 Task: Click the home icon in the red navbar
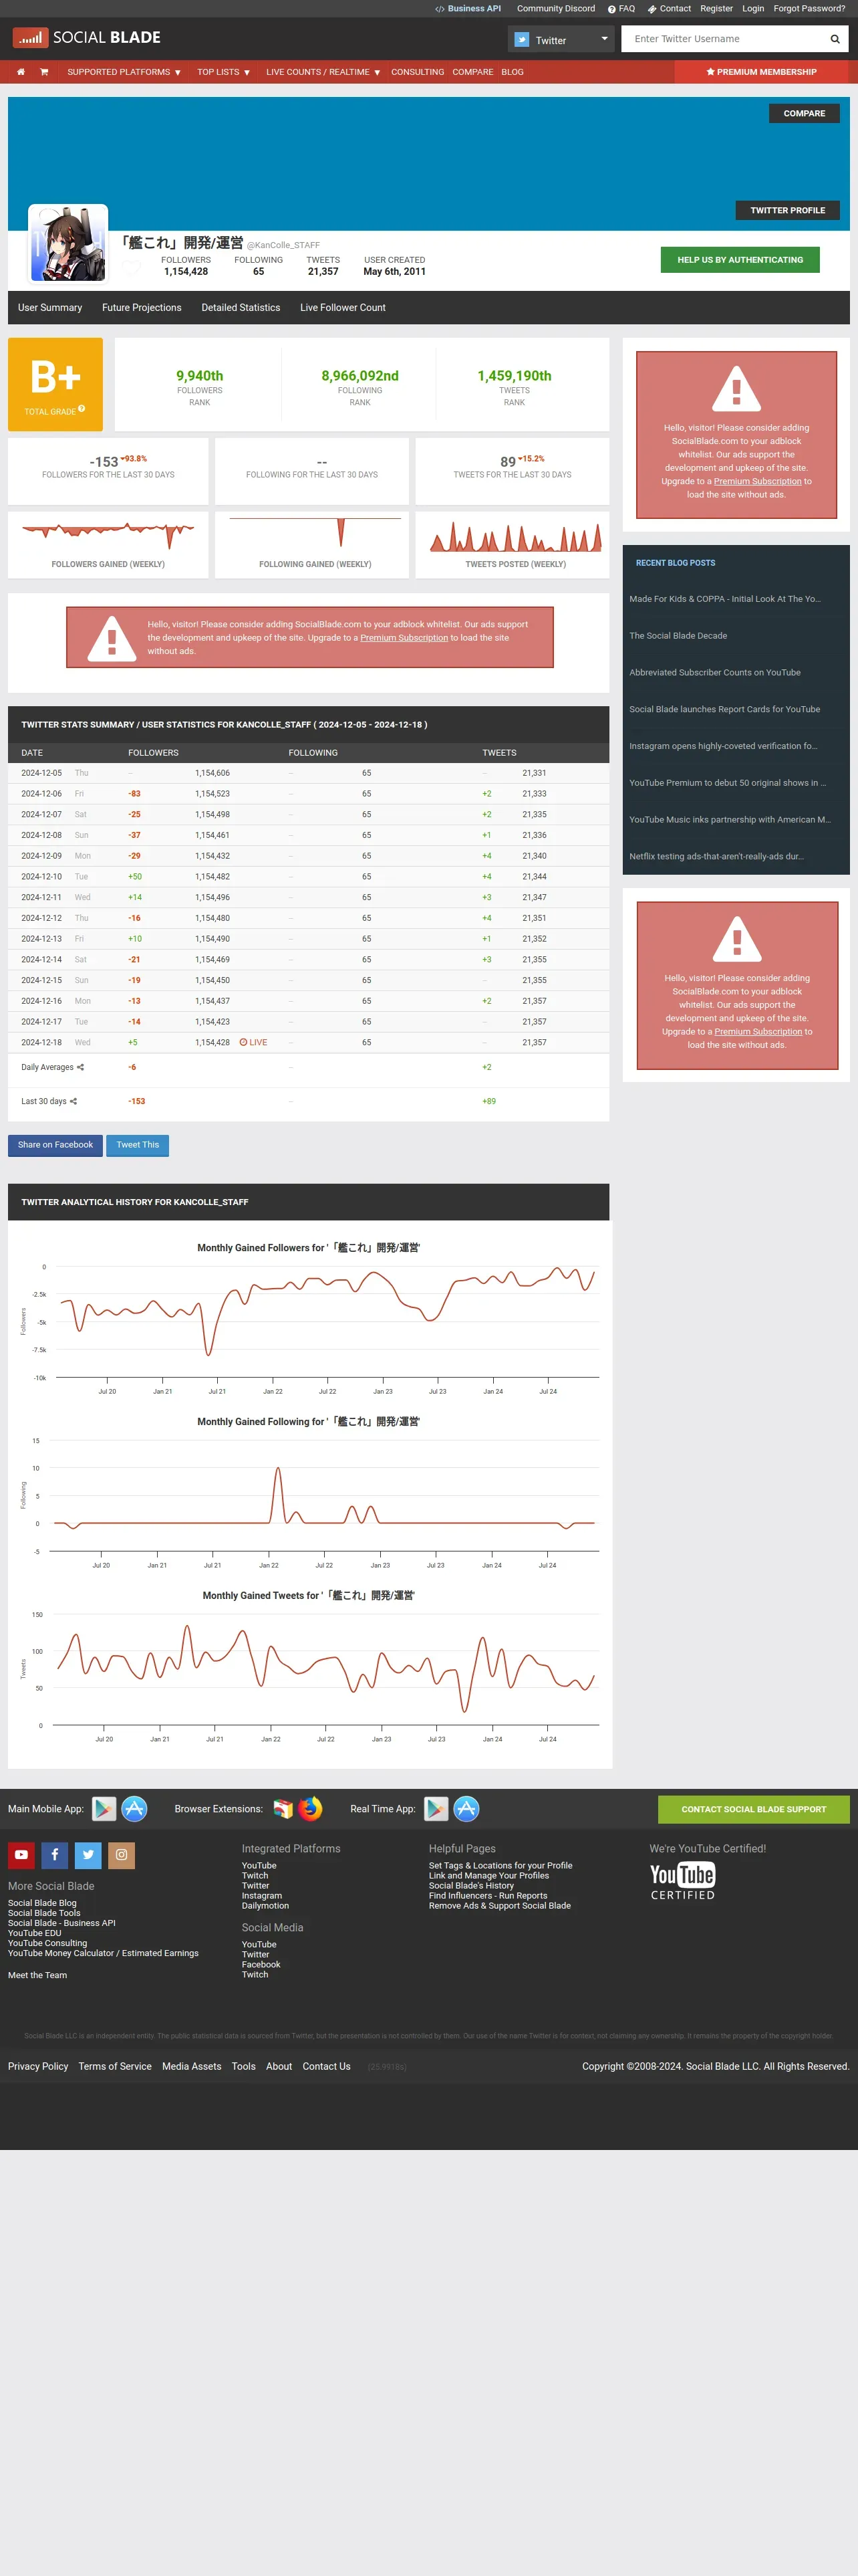[x=20, y=72]
